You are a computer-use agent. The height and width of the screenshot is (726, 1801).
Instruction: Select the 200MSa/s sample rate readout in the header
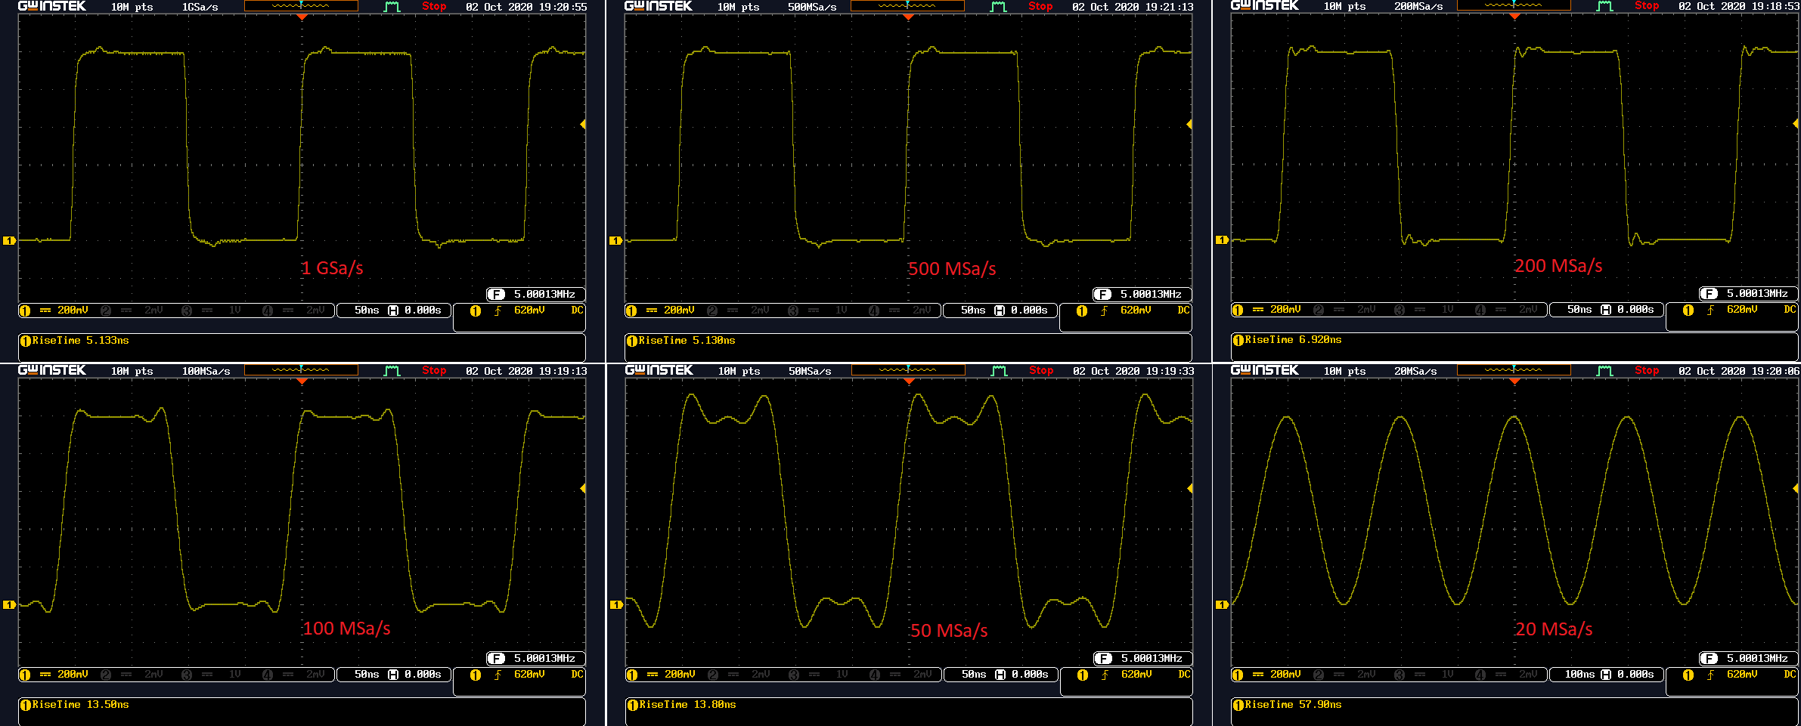tap(1418, 7)
